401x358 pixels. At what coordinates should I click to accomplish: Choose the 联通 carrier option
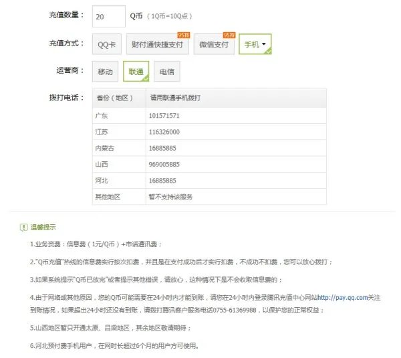136,72
